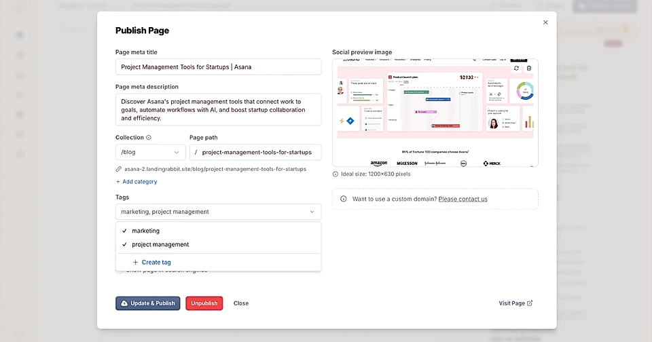Click the clock icon near Ideal size
Image resolution: width=652 pixels, height=342 pixels.
pyautogui.click(x=335, y=174)
